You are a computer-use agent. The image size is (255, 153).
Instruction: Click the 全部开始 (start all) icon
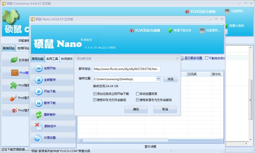(x=38, y=68)
